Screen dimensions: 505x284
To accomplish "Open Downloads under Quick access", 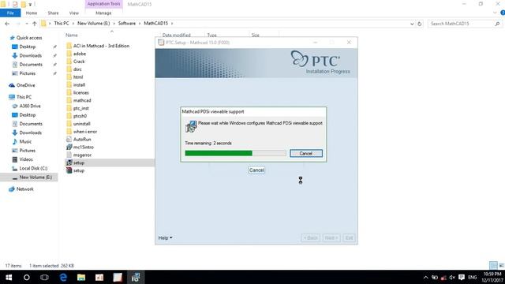I will (x=30, y=56).
